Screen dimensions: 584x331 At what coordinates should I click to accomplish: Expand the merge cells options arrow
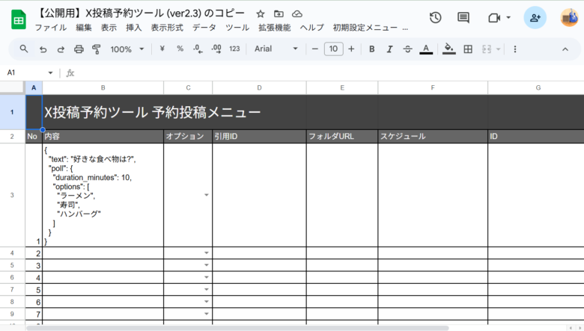click(498, 49)
